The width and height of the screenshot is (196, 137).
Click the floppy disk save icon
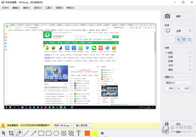pyautogui.click(x=167, y=124)
